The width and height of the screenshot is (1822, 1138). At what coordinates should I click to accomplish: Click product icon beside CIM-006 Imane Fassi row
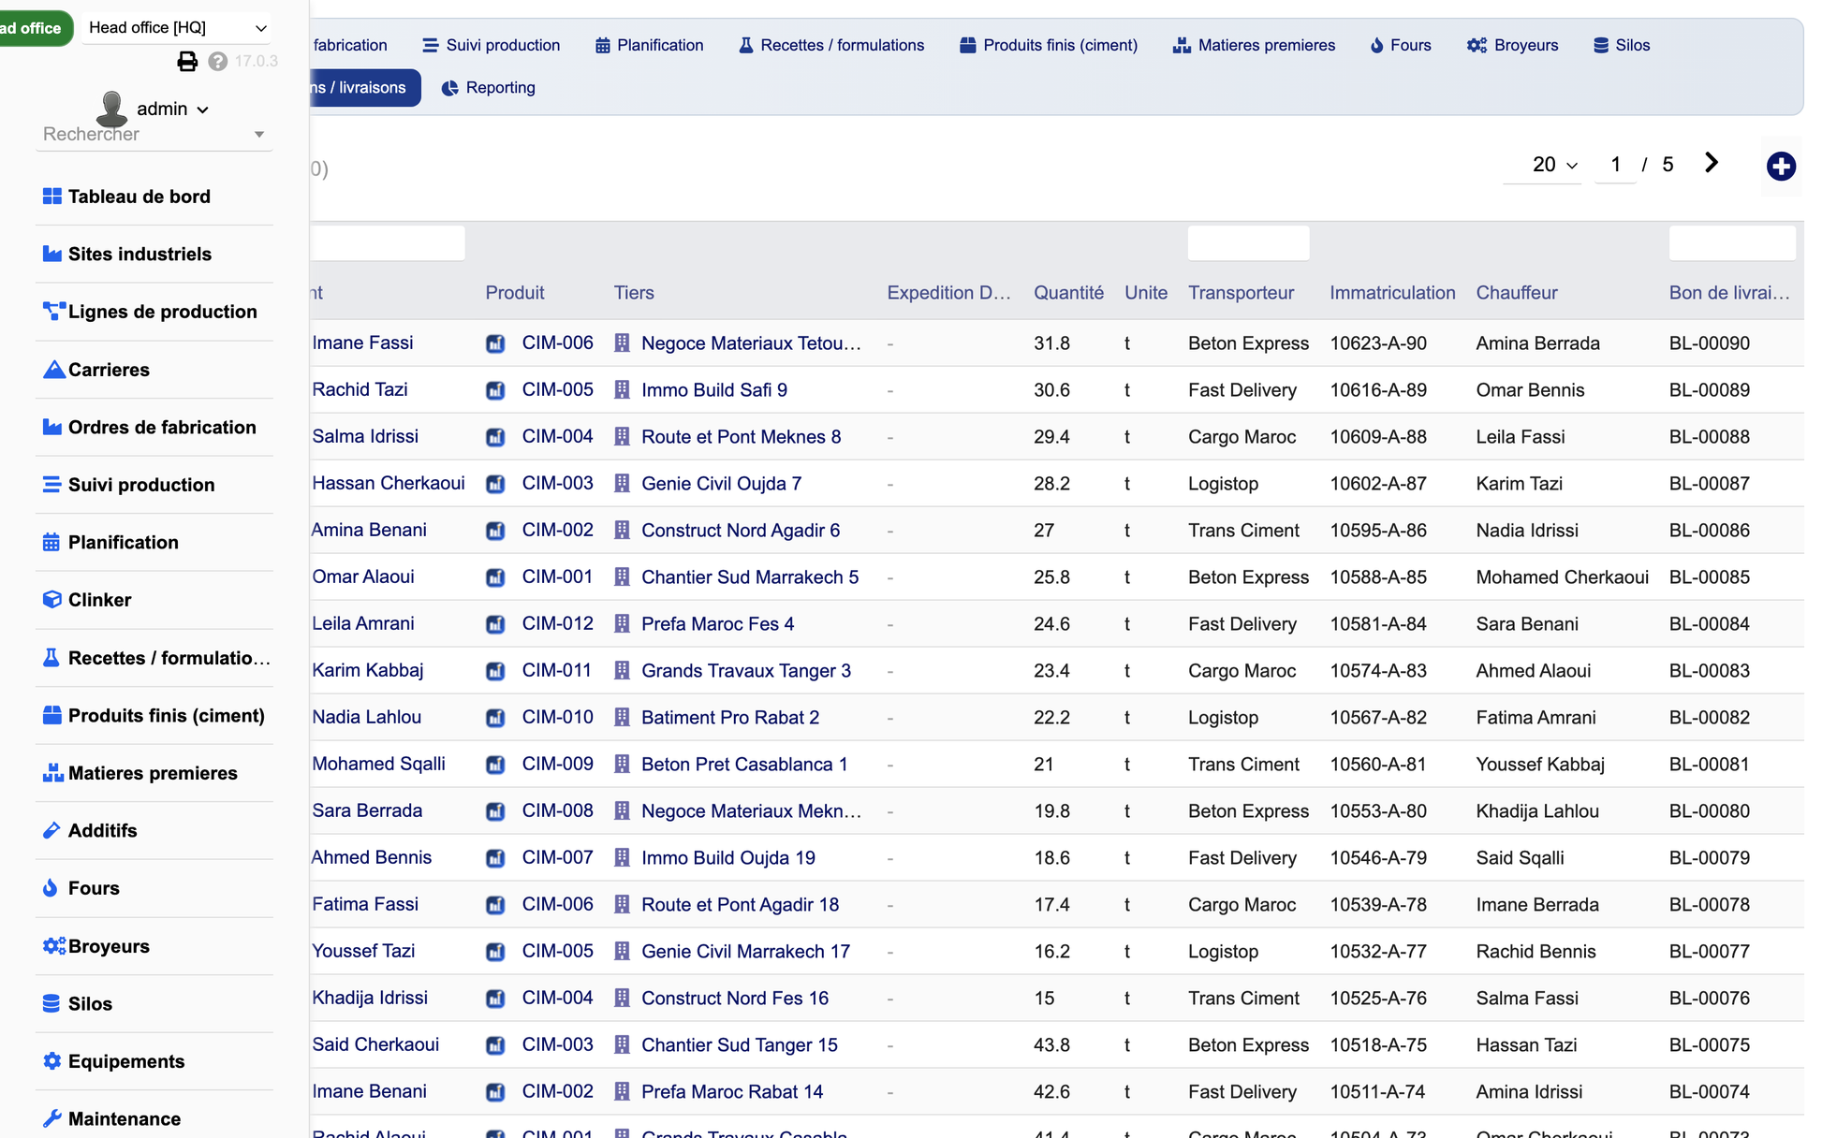tap(495, 343)
